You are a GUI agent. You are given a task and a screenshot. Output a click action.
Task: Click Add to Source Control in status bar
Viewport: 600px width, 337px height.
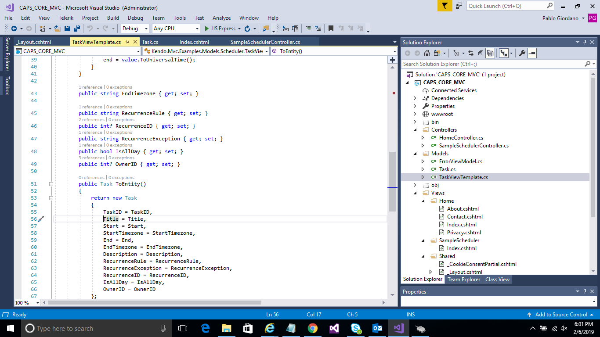[561, 315]
